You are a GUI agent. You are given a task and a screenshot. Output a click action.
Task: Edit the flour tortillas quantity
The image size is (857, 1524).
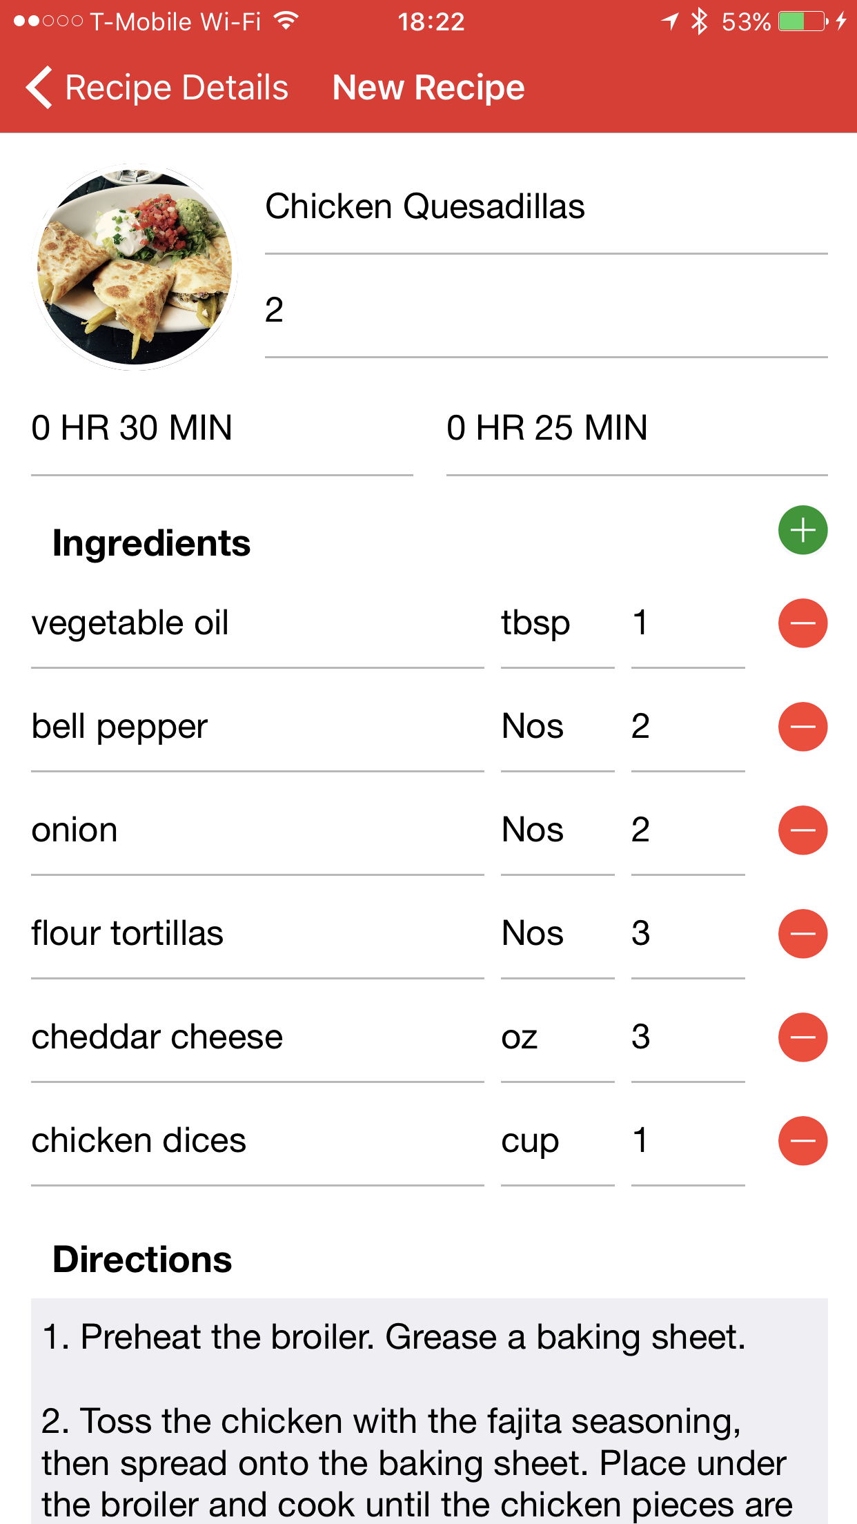[687, 934]
